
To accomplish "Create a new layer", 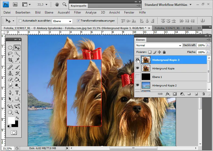I will 196,94.
